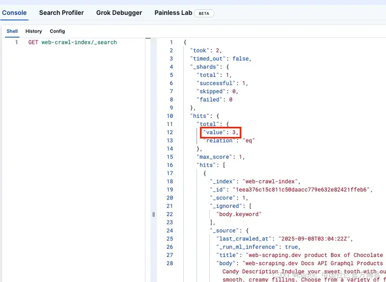Click the BETA badge next to Painless Lab
The image size is (386, 282).
[204, 14]
